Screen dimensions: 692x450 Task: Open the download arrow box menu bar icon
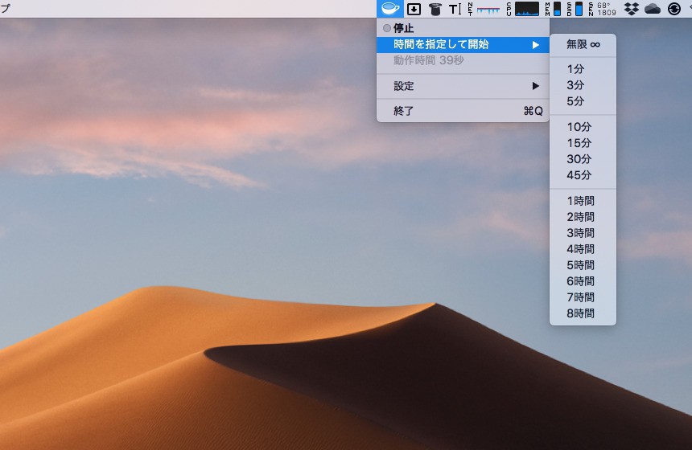click(414, 9)
